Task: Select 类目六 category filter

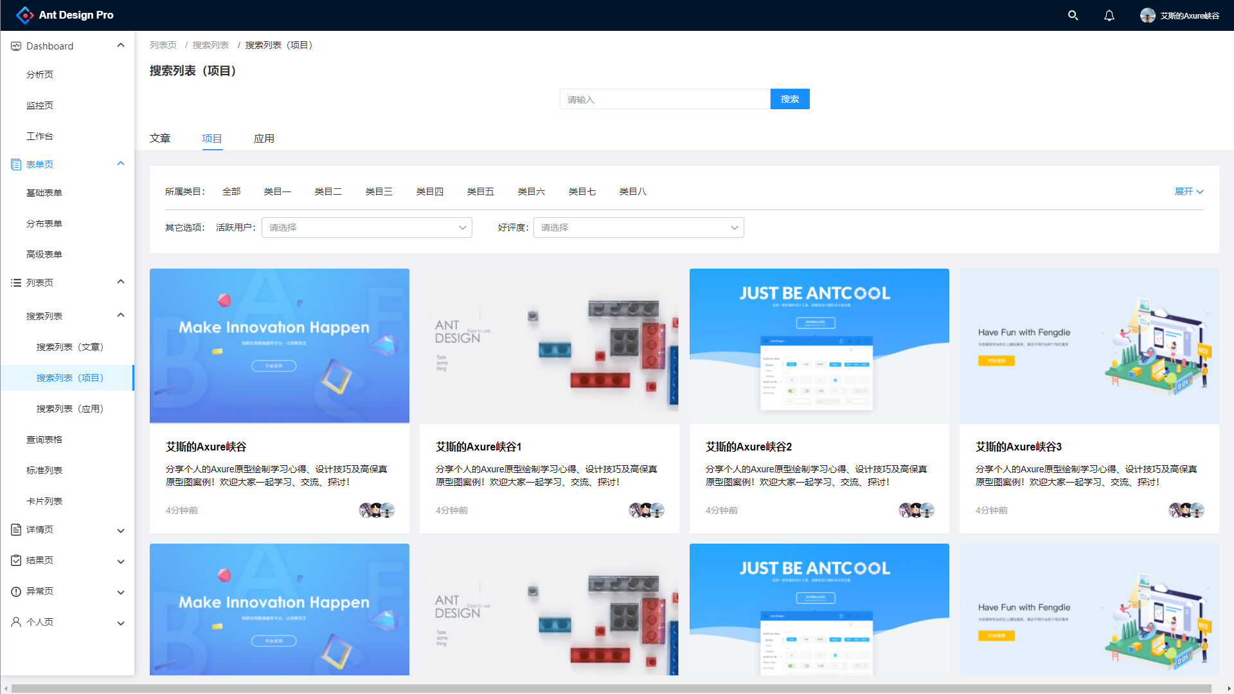Action: (x=532, y=191)
